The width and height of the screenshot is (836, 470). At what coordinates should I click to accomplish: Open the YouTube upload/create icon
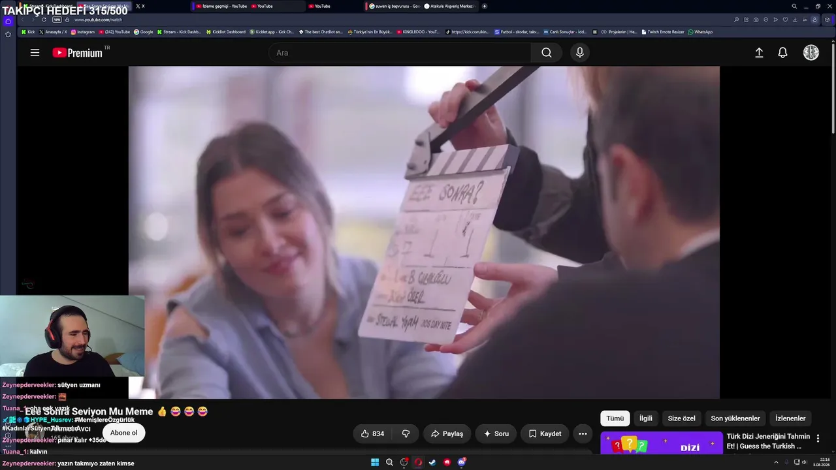click(x=759, y=53)
